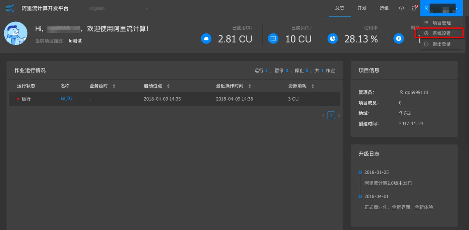Click project description lc测试

[x=75, y=41]
